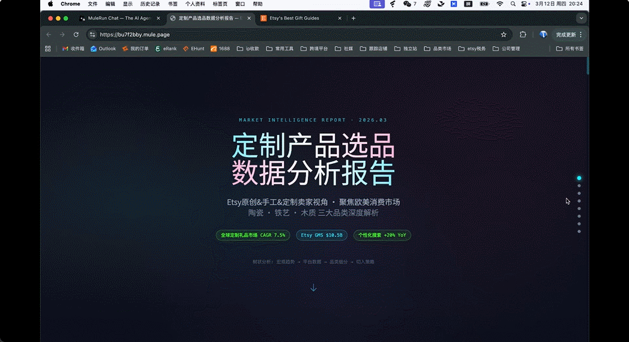Open the 书签 menu
Viewport: 629px width, 342px height.
(172, 4)
